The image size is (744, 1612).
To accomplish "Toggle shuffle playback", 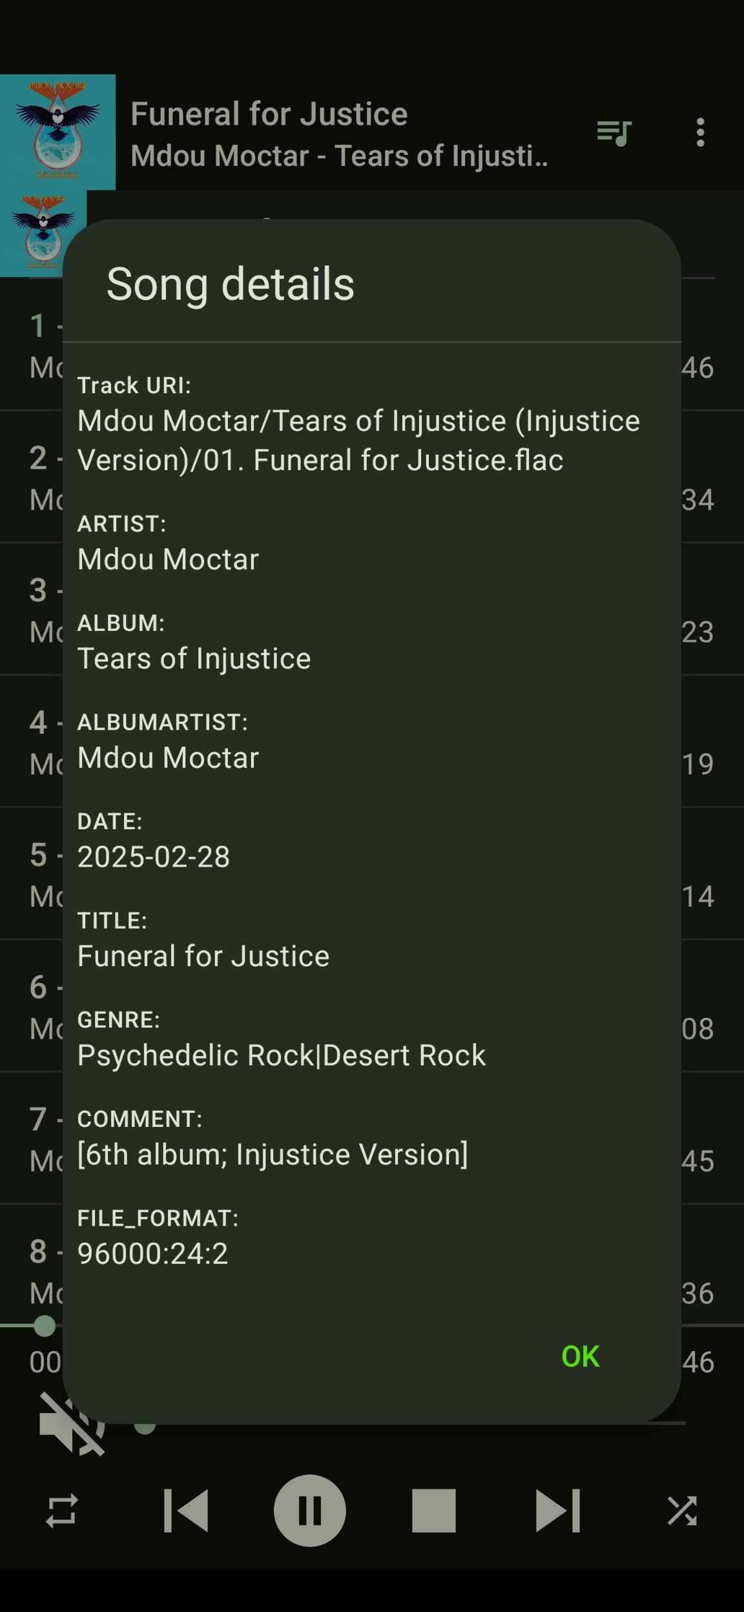I will [x=682, y=1511].
